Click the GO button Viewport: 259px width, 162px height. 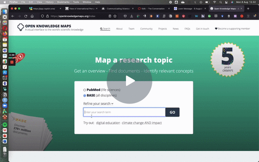(x=172, y=112)
